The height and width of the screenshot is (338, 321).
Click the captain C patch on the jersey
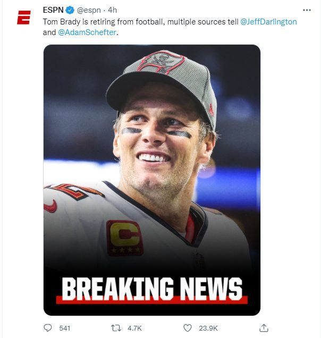pyautogui.click(x=125, y=238)
